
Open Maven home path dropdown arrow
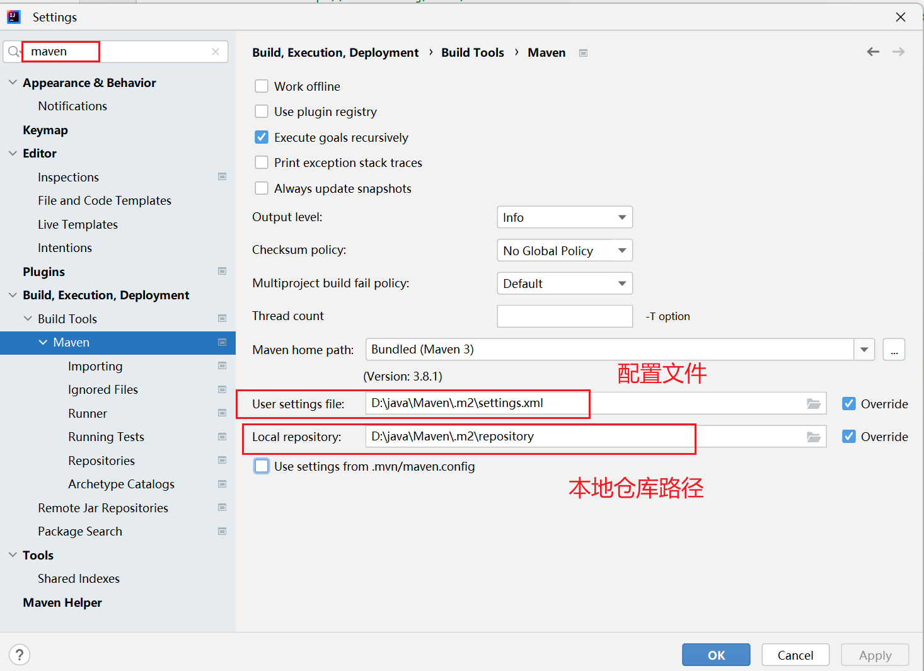(x=864, y=350)
